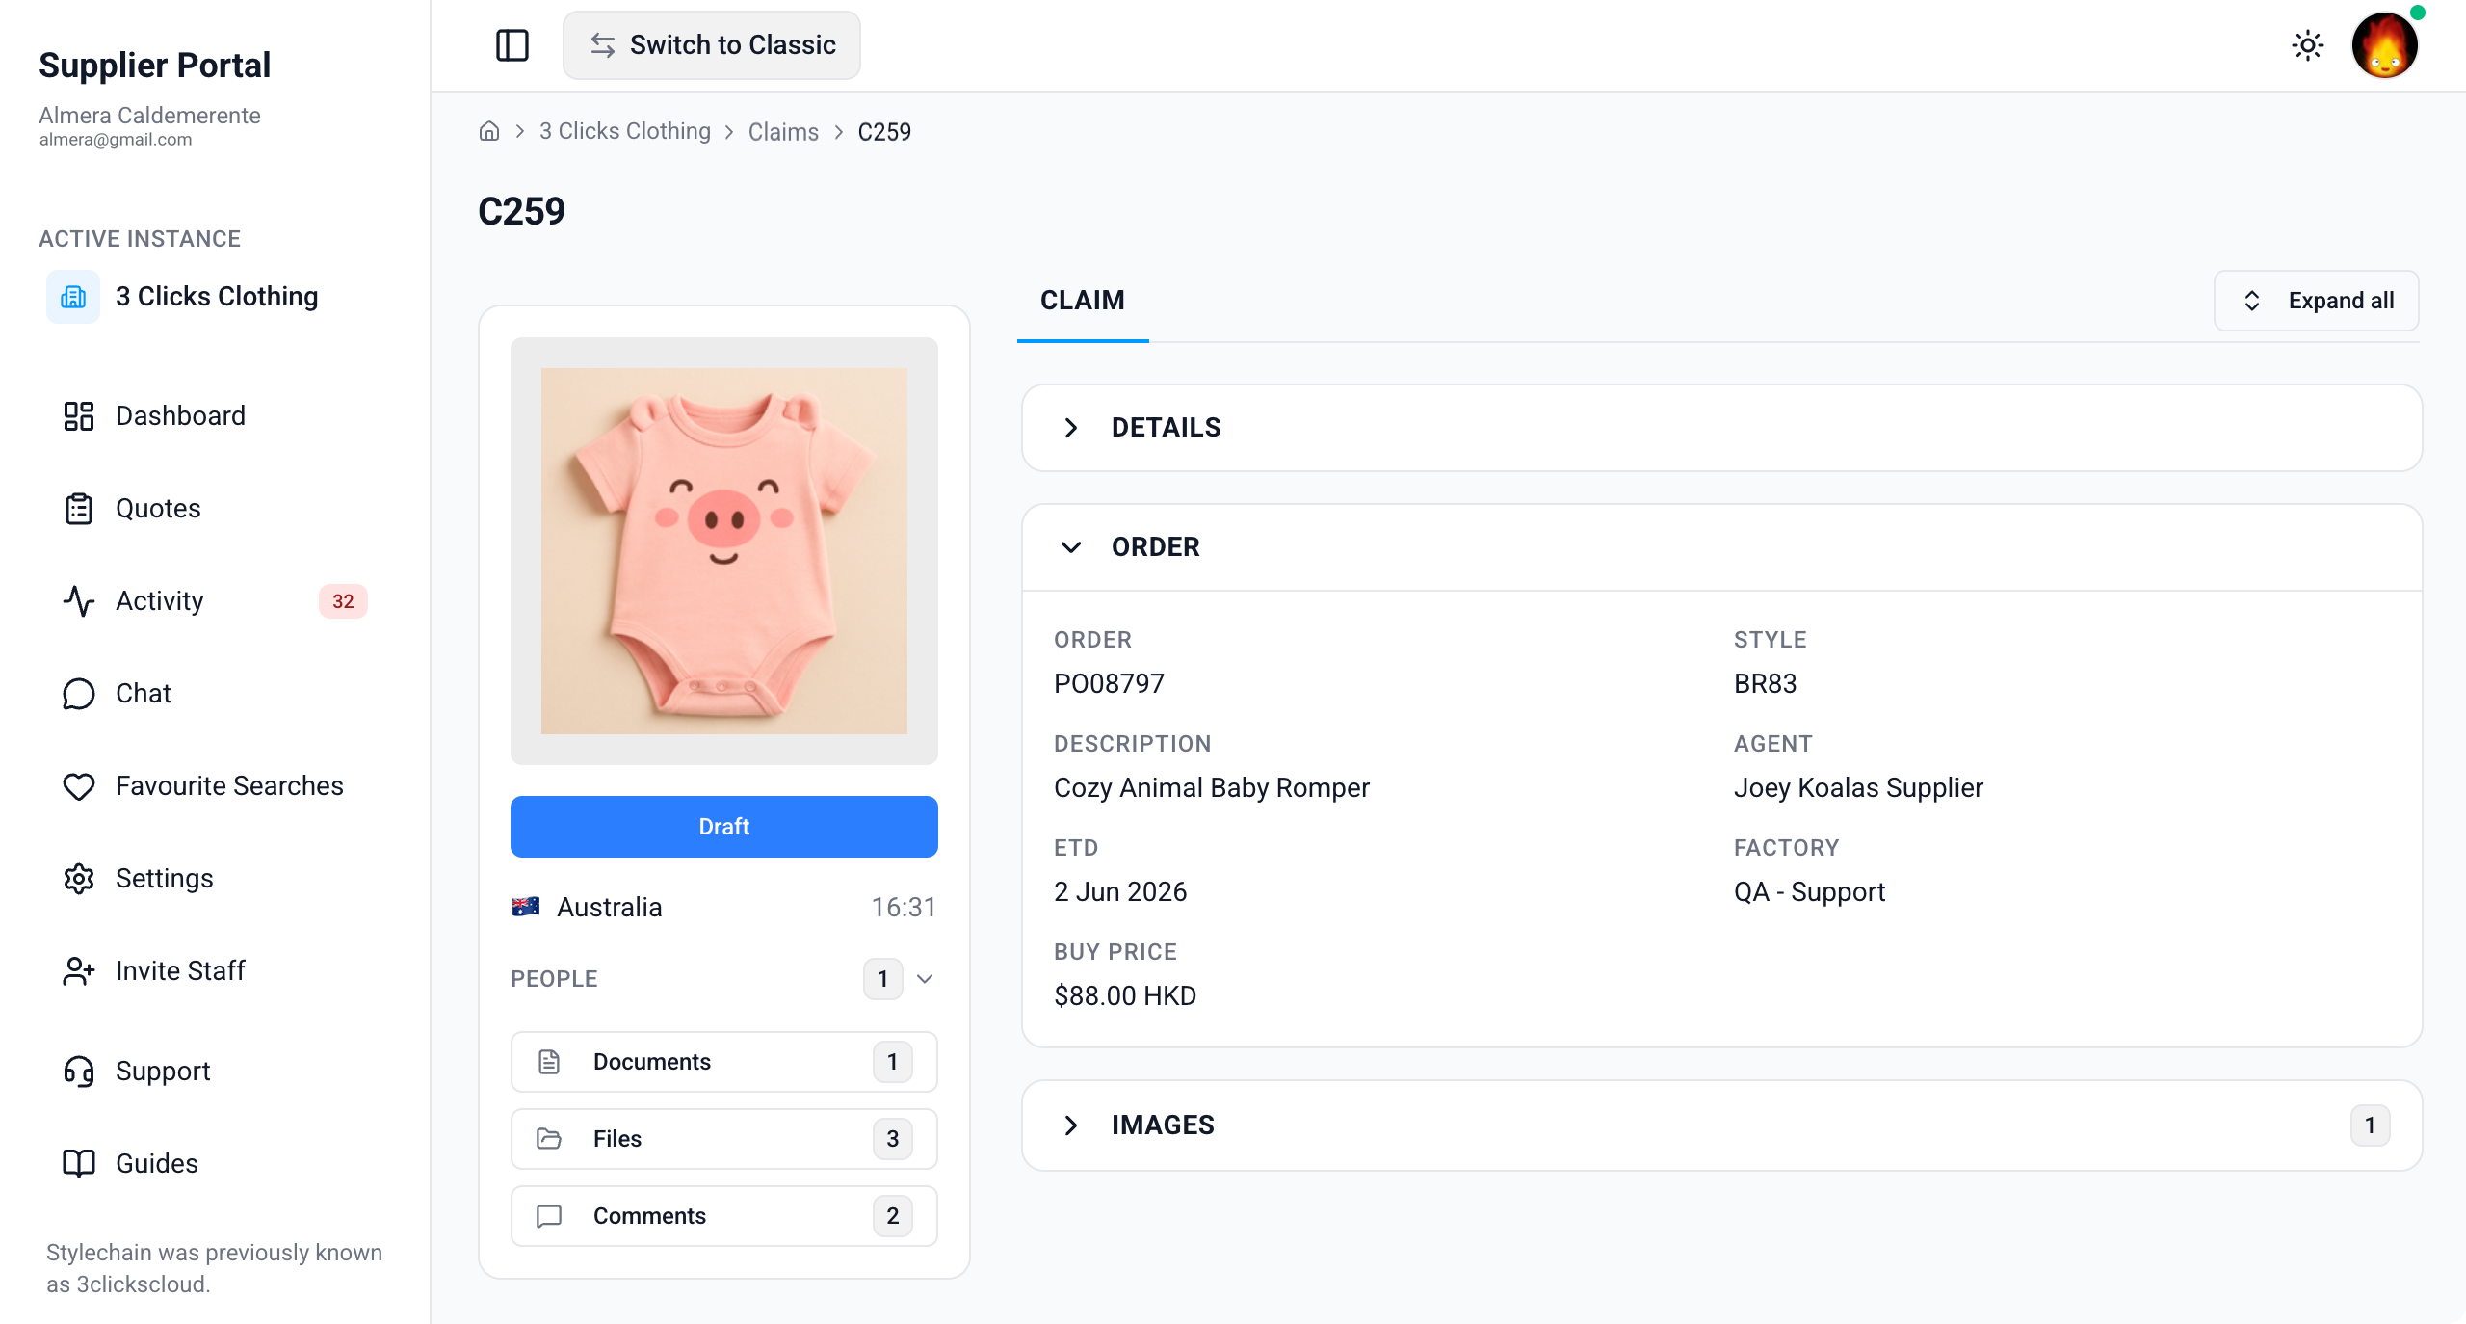Open the user avatar menu
The height and width of the screenshot is (1324, 2466).
(2384, 45)
